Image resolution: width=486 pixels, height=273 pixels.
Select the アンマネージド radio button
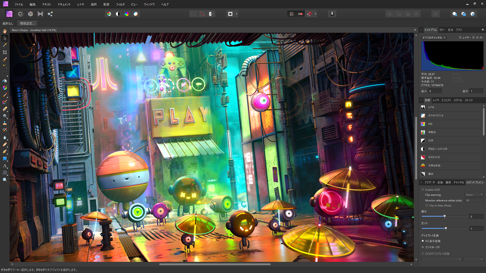pyautogui.click(x=423, y=247)
